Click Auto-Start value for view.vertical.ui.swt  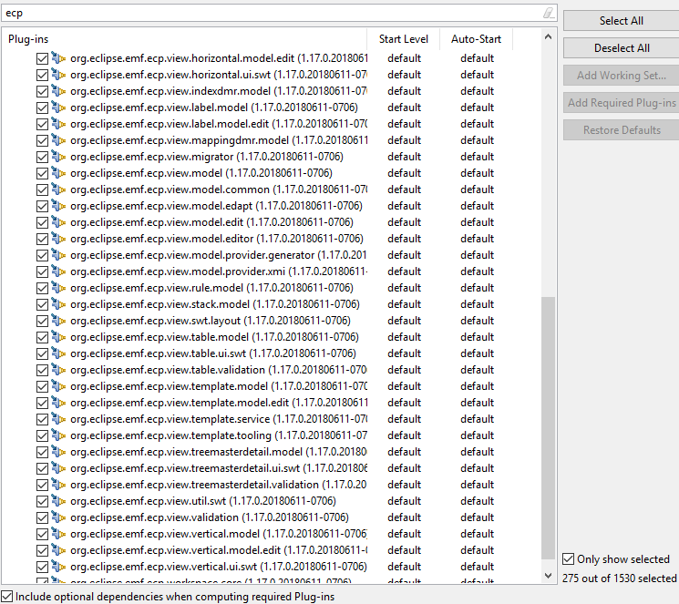(x=477, y=567)
